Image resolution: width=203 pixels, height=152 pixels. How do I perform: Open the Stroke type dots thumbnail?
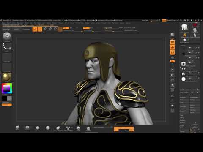pos(7,47)
